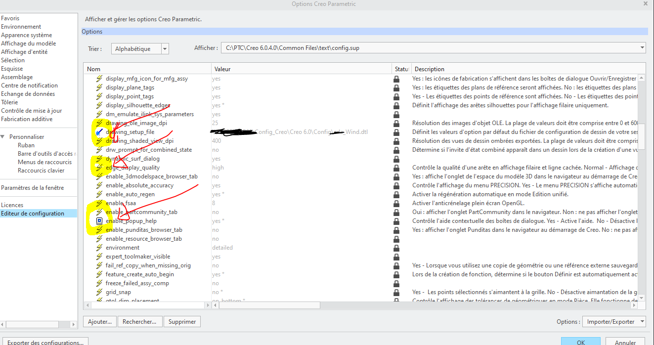
Task: Click the lock icon for display_point_tags
Action: coord(396,96)
